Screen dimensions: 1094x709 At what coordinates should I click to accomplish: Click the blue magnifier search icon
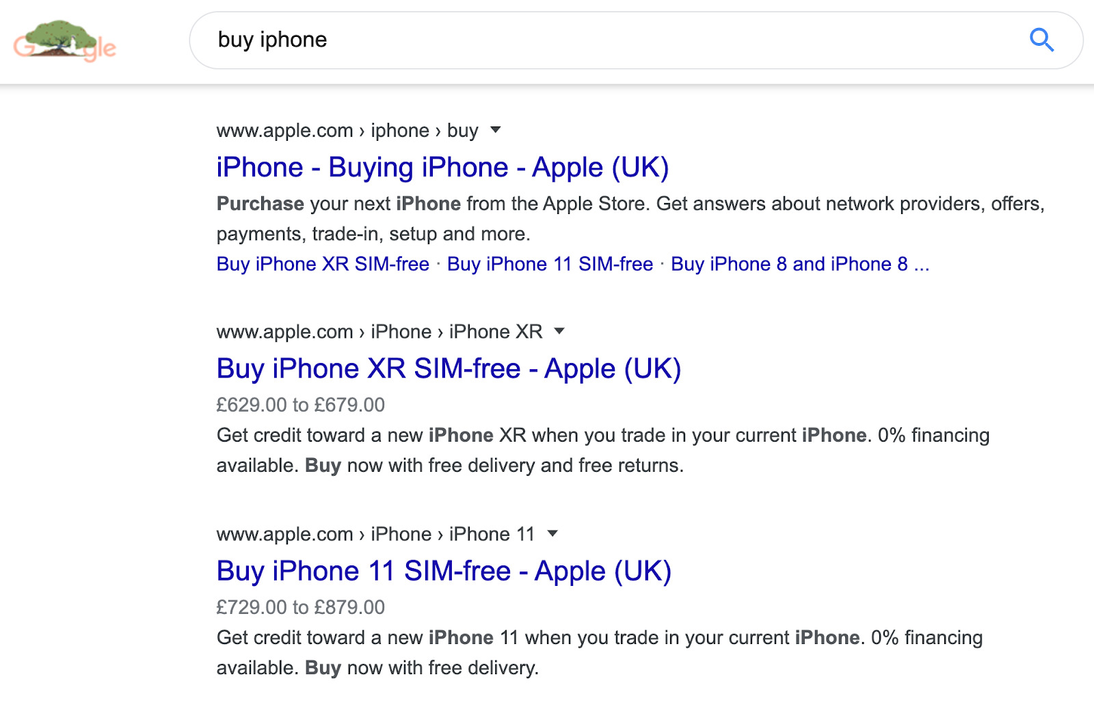pyautogui.click(x=1041, y=40)
